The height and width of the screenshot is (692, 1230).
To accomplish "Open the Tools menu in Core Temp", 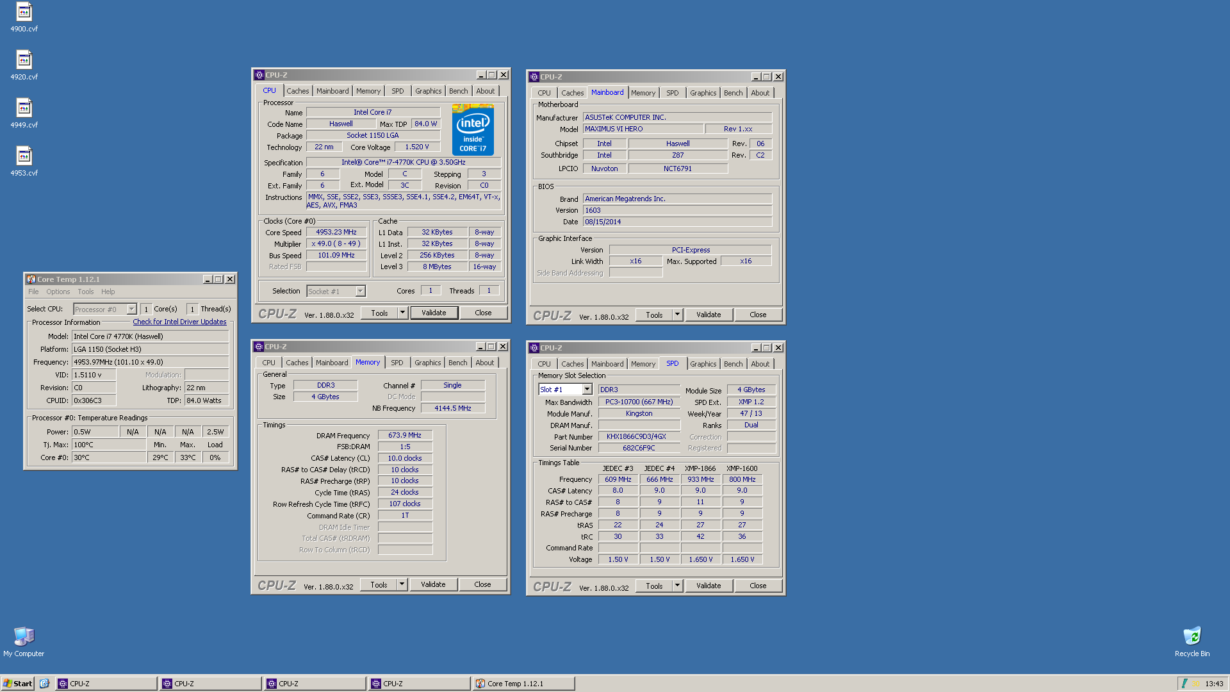I will (x=86, y=292).
